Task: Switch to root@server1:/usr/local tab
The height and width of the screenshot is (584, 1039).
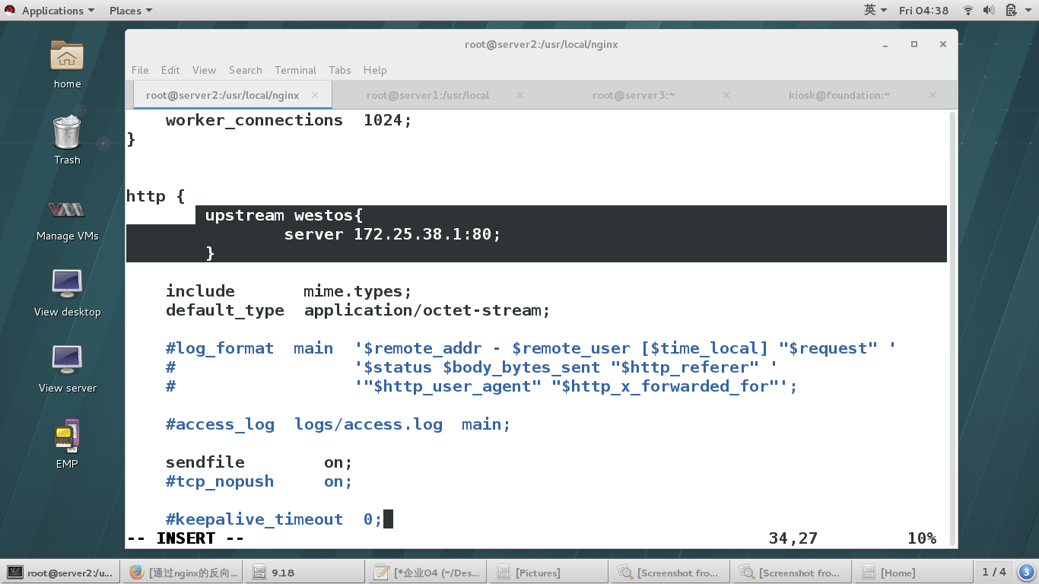Action: pyautogui.click(x=427, y=95)
